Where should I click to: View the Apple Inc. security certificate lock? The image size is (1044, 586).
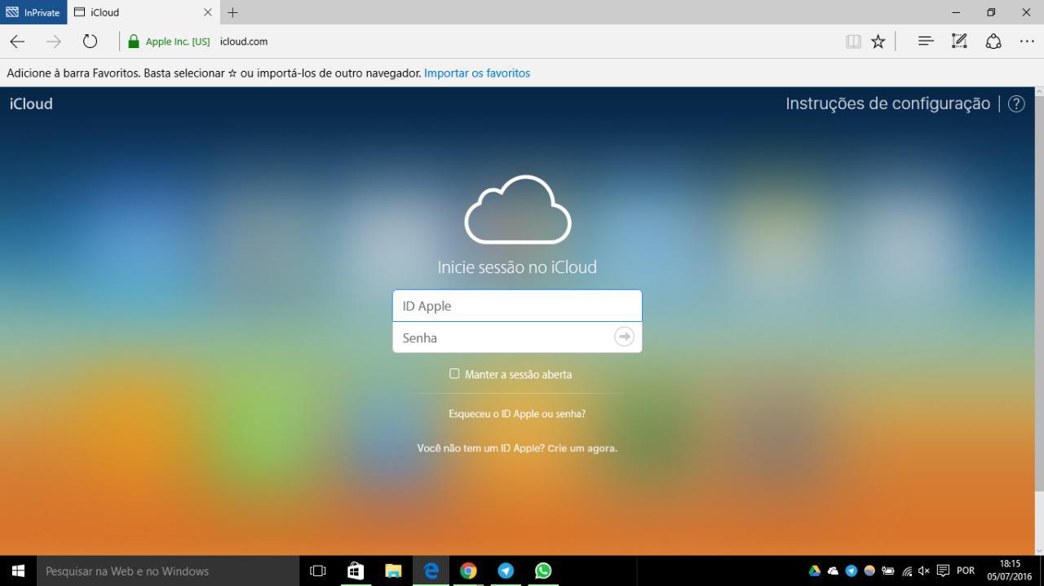click(x=135, y=42)
